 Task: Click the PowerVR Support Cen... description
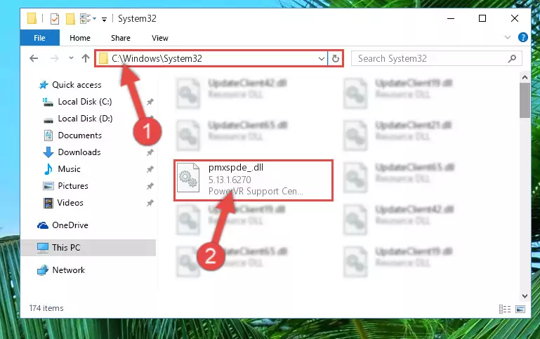[x=256, y=192]
